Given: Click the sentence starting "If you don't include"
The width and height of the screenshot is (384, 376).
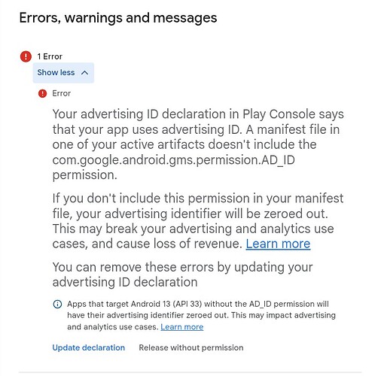Looking at the screenshot, I should pyautogui.click(x=198, y=199).
